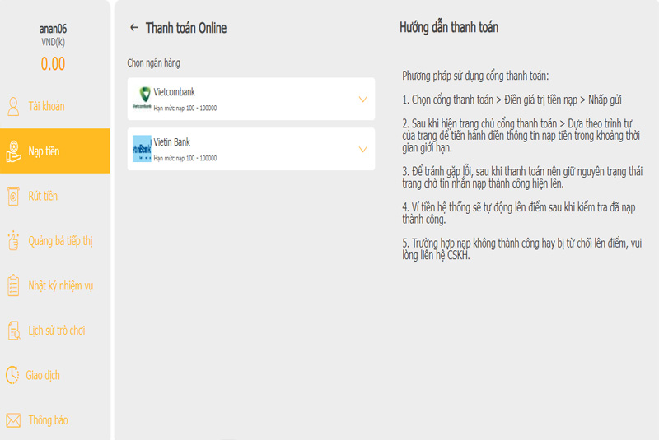Click the back arrow beside Thanh toán Online
This screenshot has width=659, height=440.
pos(134,28)
